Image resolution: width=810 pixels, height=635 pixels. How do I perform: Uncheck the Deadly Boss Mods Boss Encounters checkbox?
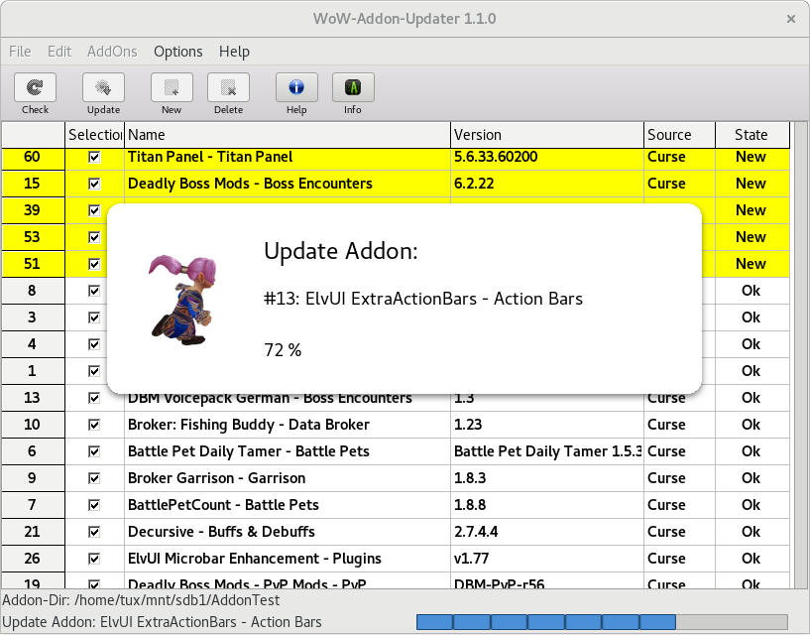pos(94,184)
